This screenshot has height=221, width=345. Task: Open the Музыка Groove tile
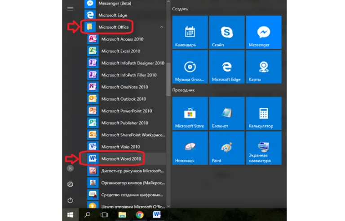190,67
